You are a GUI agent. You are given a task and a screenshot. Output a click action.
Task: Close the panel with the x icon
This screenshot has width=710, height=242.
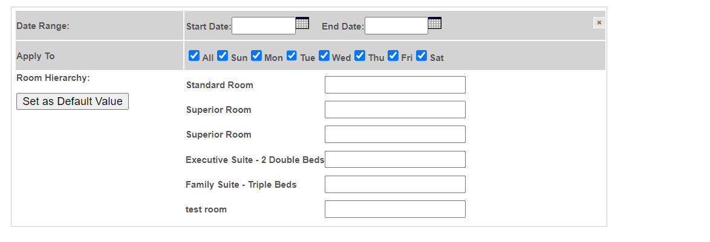pos(599,22)
